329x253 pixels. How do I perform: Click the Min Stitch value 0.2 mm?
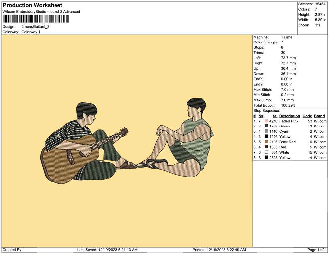pyautogui.click(x=287, y=95)
